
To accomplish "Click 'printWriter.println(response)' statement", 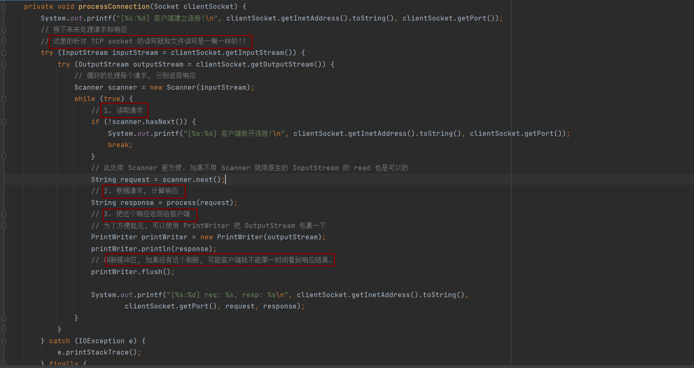I will point(154,249).
